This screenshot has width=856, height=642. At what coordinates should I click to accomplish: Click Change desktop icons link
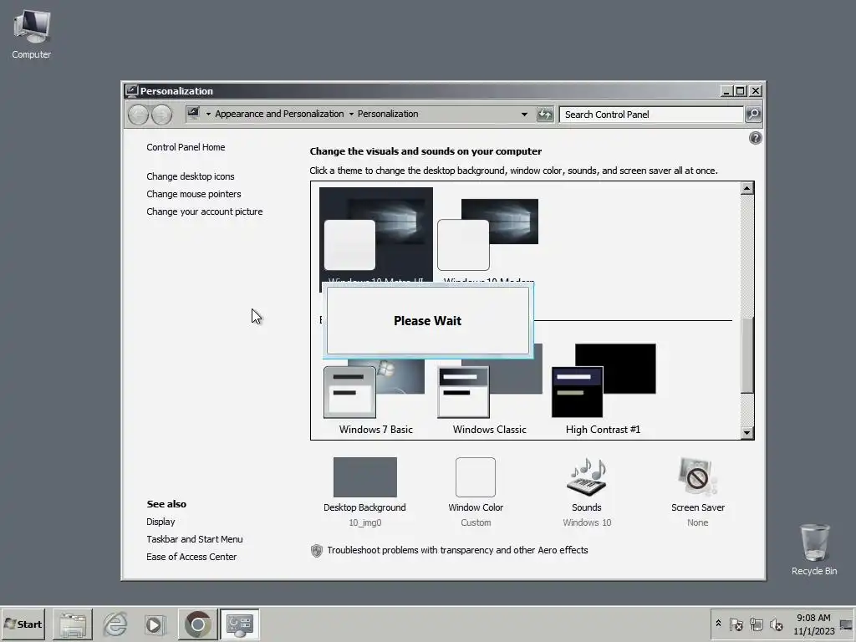(x=190, y=176)
